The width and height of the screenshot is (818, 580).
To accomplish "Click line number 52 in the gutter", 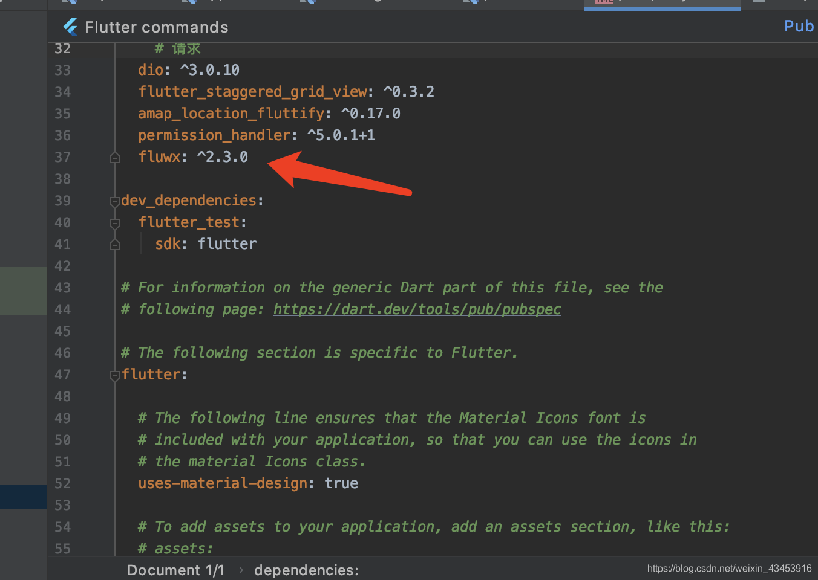I will [x=62, y=483].
